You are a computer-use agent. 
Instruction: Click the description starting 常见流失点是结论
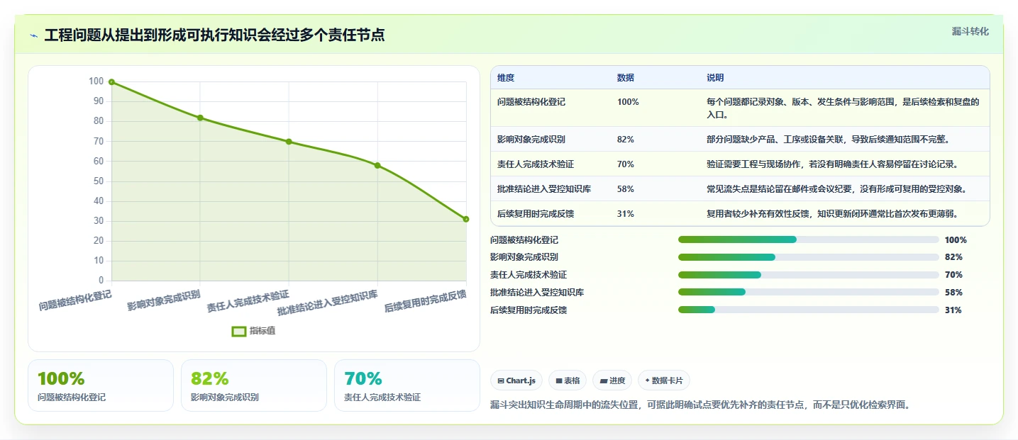(x=836, y=189)
